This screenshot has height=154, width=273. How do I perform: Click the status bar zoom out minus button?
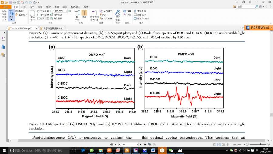point(247,144)
